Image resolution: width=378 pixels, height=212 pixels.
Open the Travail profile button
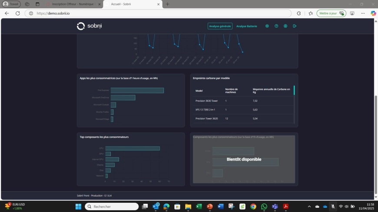pyautogui.click(x=11, y=4)
